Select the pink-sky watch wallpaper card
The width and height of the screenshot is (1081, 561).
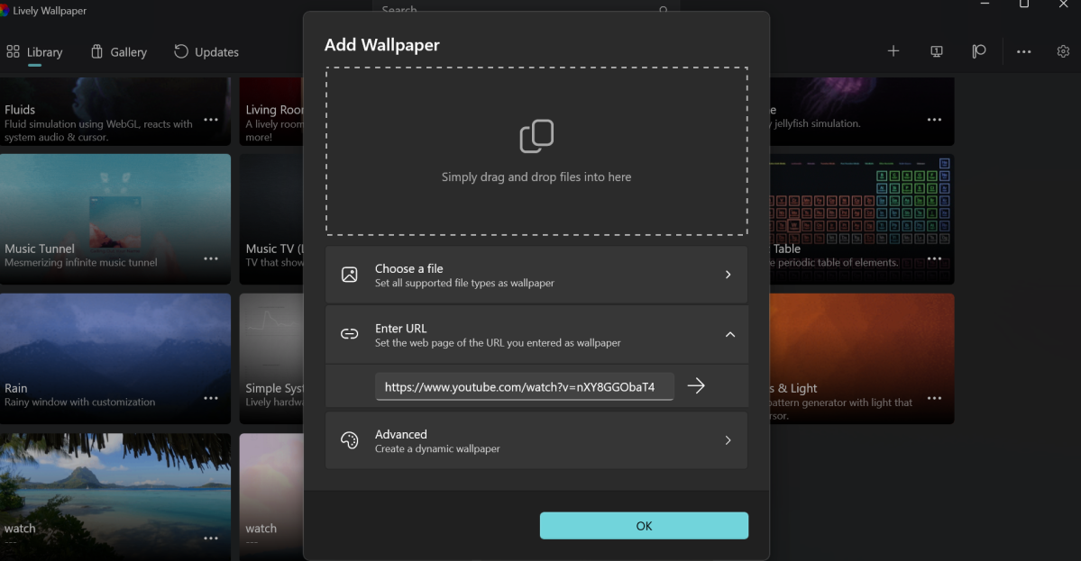point(271,497)
